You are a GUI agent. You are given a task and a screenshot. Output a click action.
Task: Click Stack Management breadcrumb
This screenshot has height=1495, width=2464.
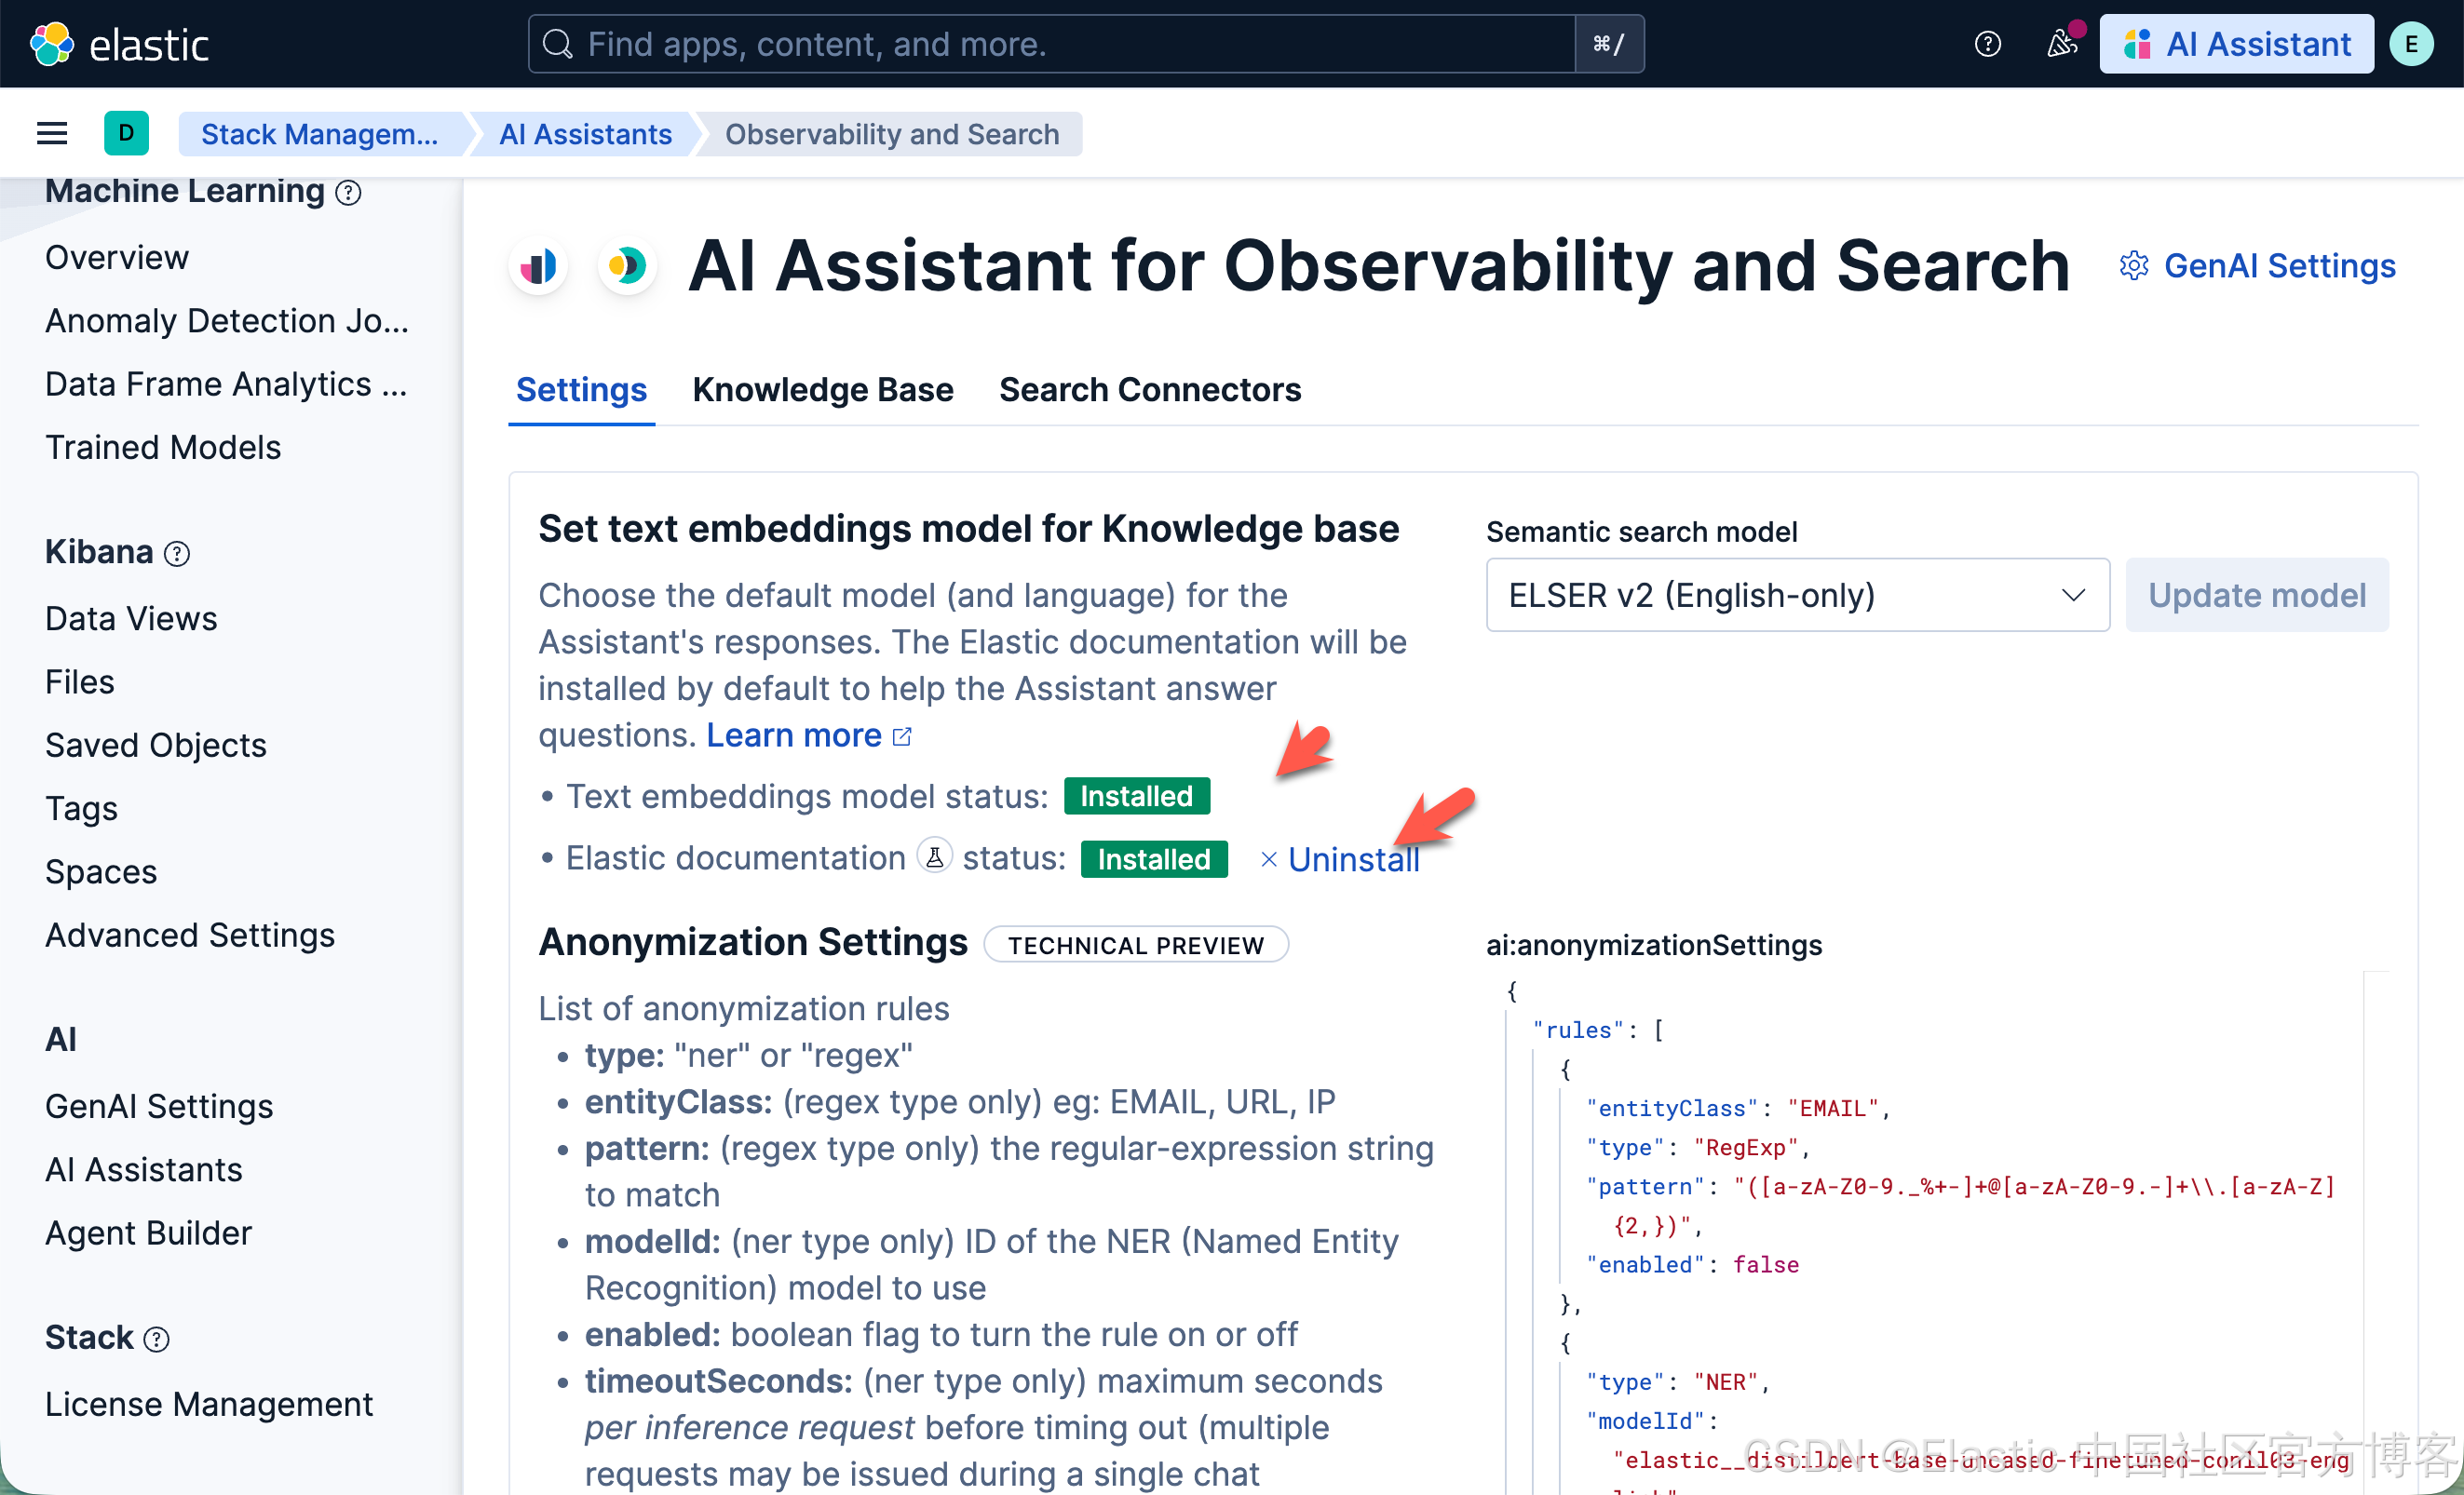[319, 134]
